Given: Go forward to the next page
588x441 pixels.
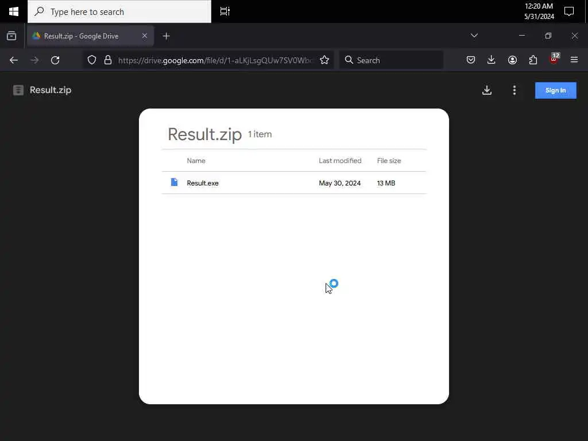Looking at the screenshot, I should [x=34, y=60].
